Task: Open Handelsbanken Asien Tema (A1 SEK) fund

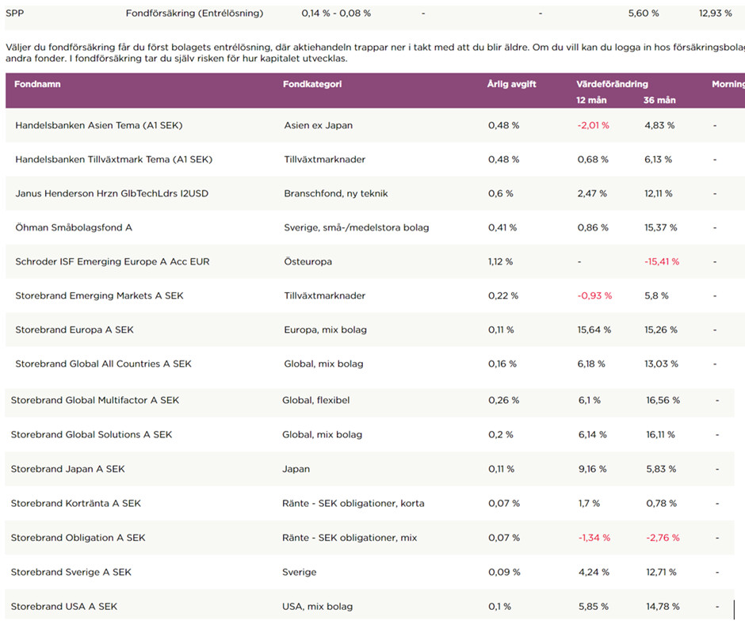Action: (98, 125)
